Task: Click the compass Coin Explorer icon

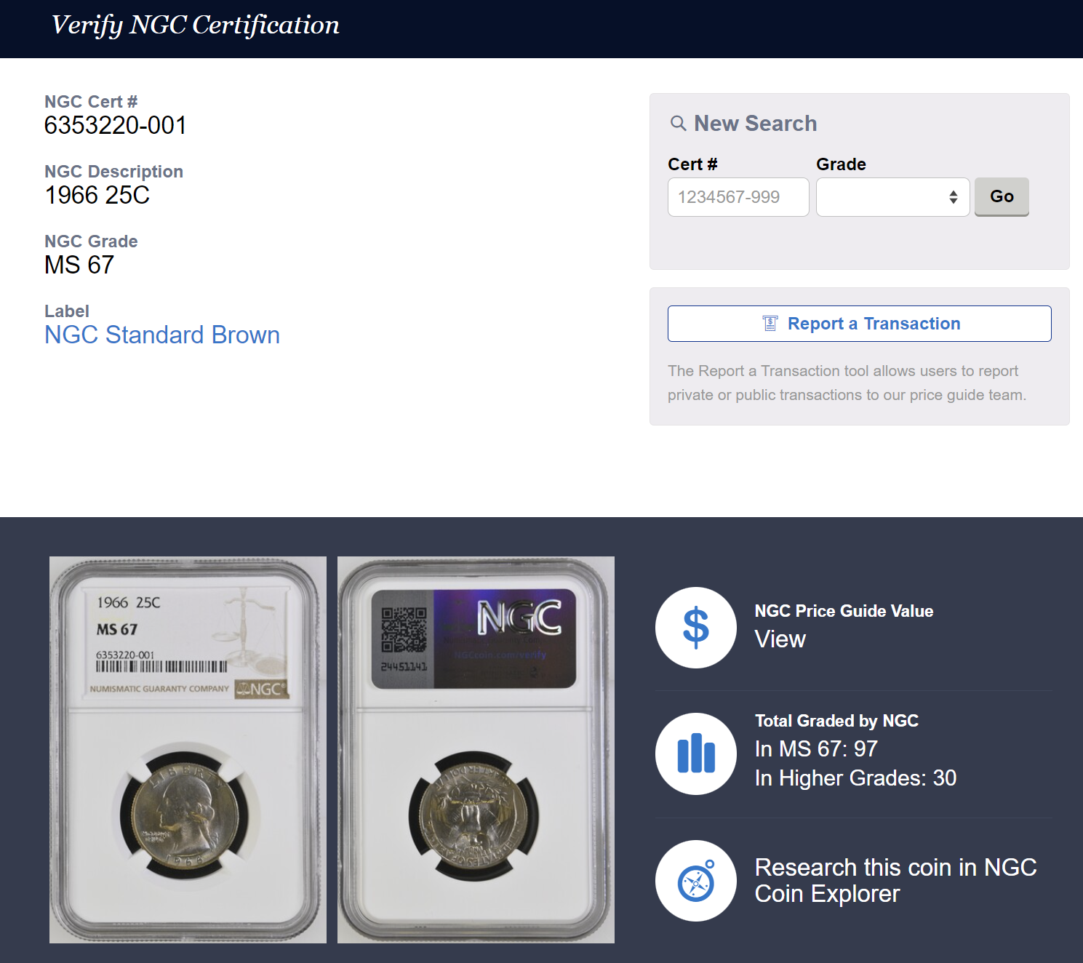Action: (x=696, y=881)
